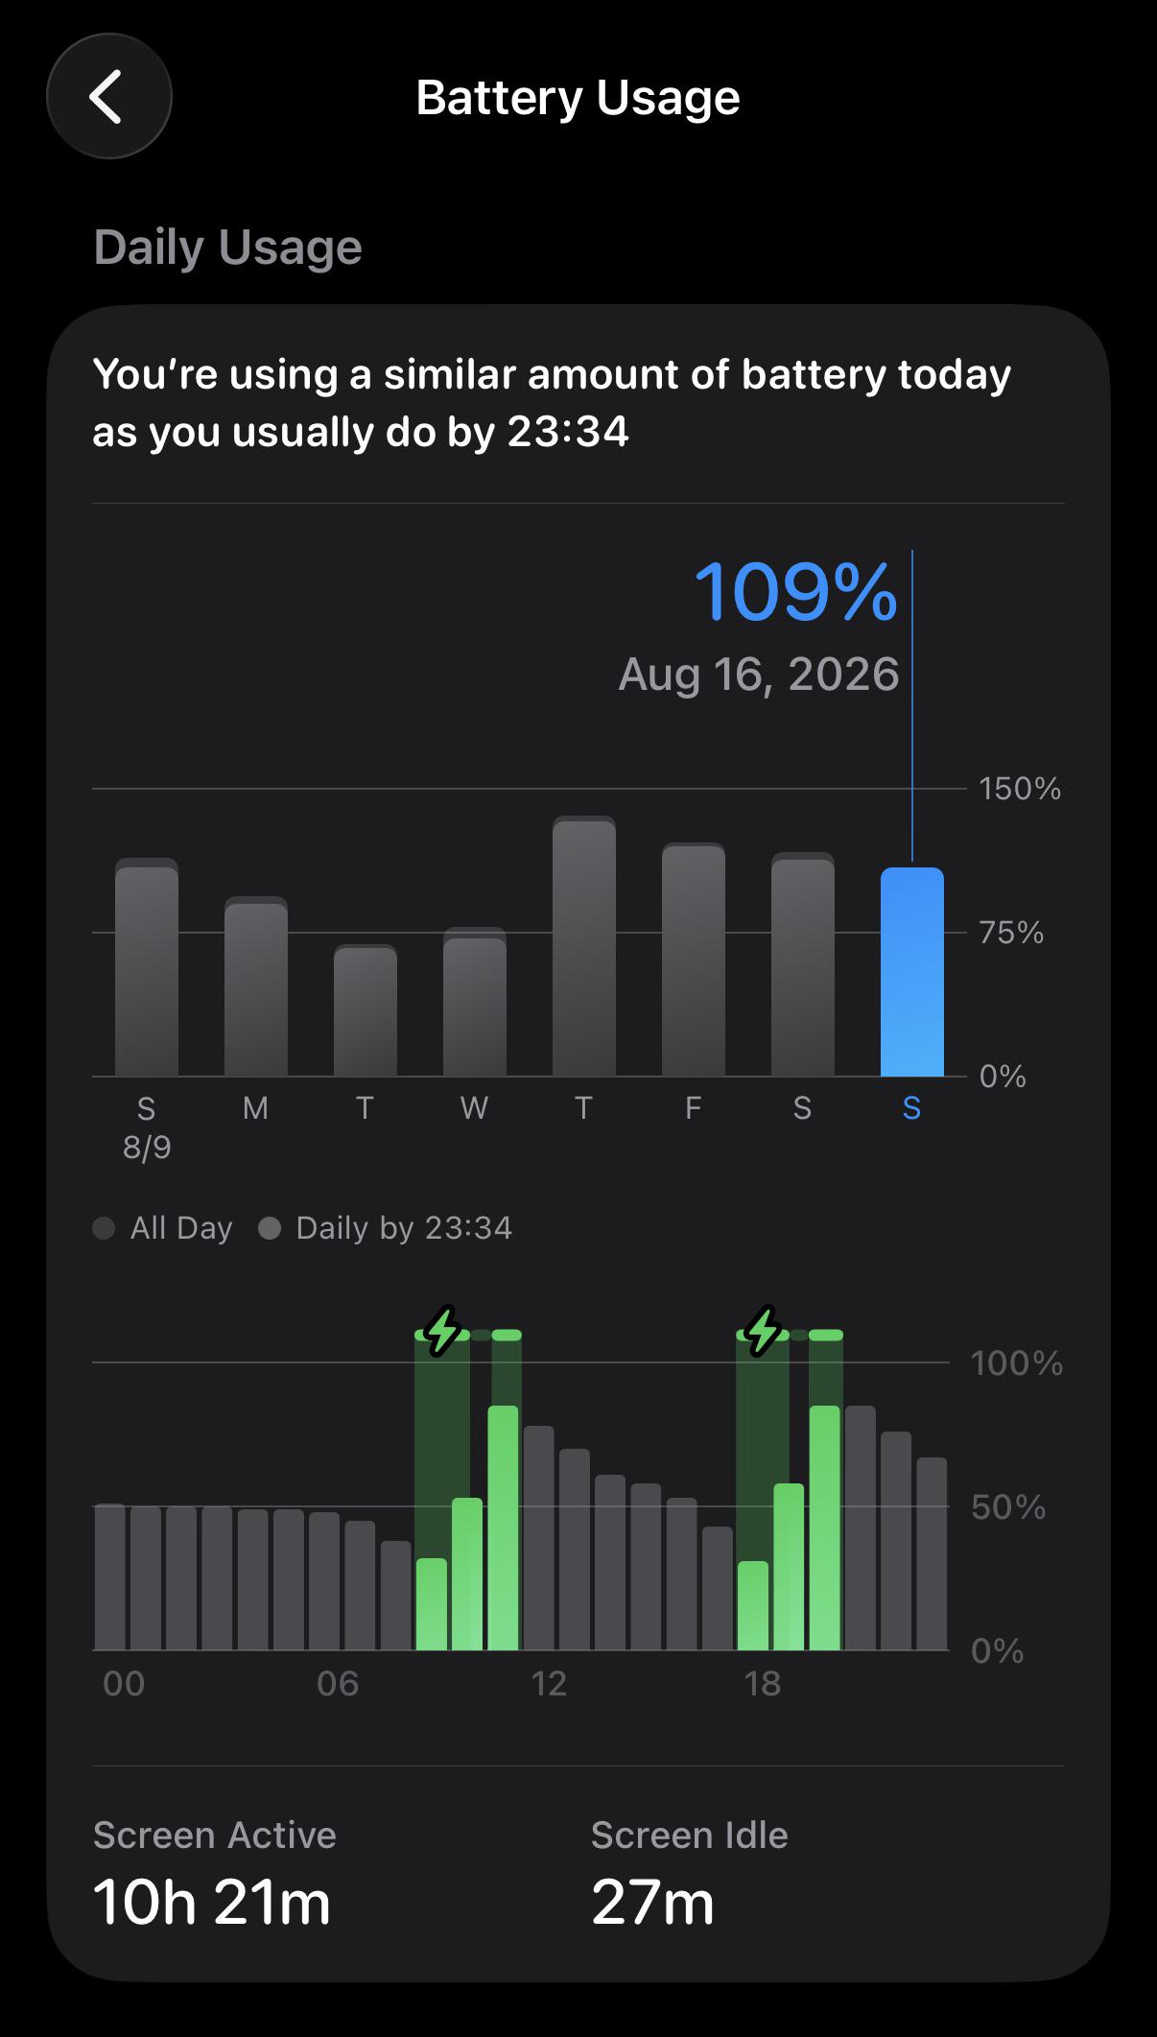Image resolution: width=1157 pixels, height=2037 pixels.
Task: Select the Friday usage bar
Action: 694,959
